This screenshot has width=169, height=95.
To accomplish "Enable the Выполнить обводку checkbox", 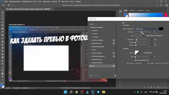I will click(91, 40).
